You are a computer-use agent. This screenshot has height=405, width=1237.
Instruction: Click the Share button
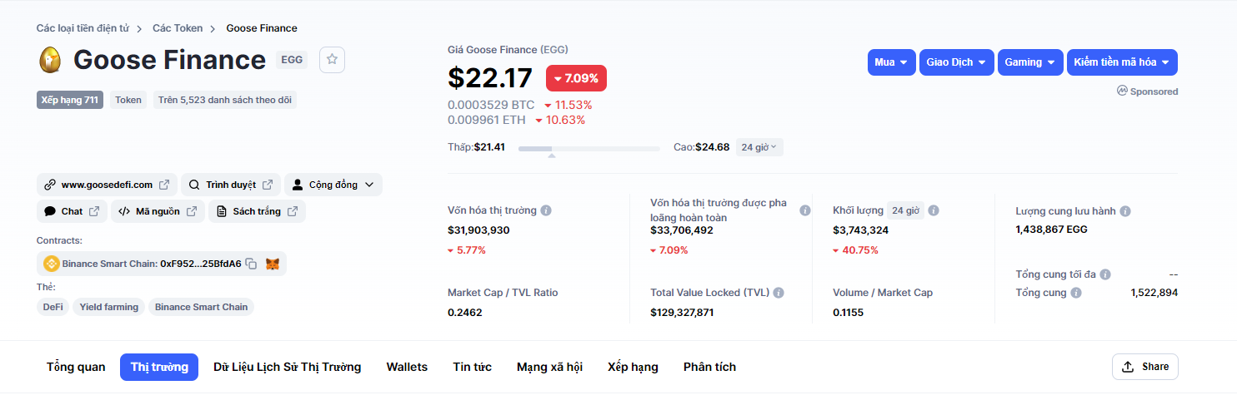pyautogui.click(x=1144, y=367)
